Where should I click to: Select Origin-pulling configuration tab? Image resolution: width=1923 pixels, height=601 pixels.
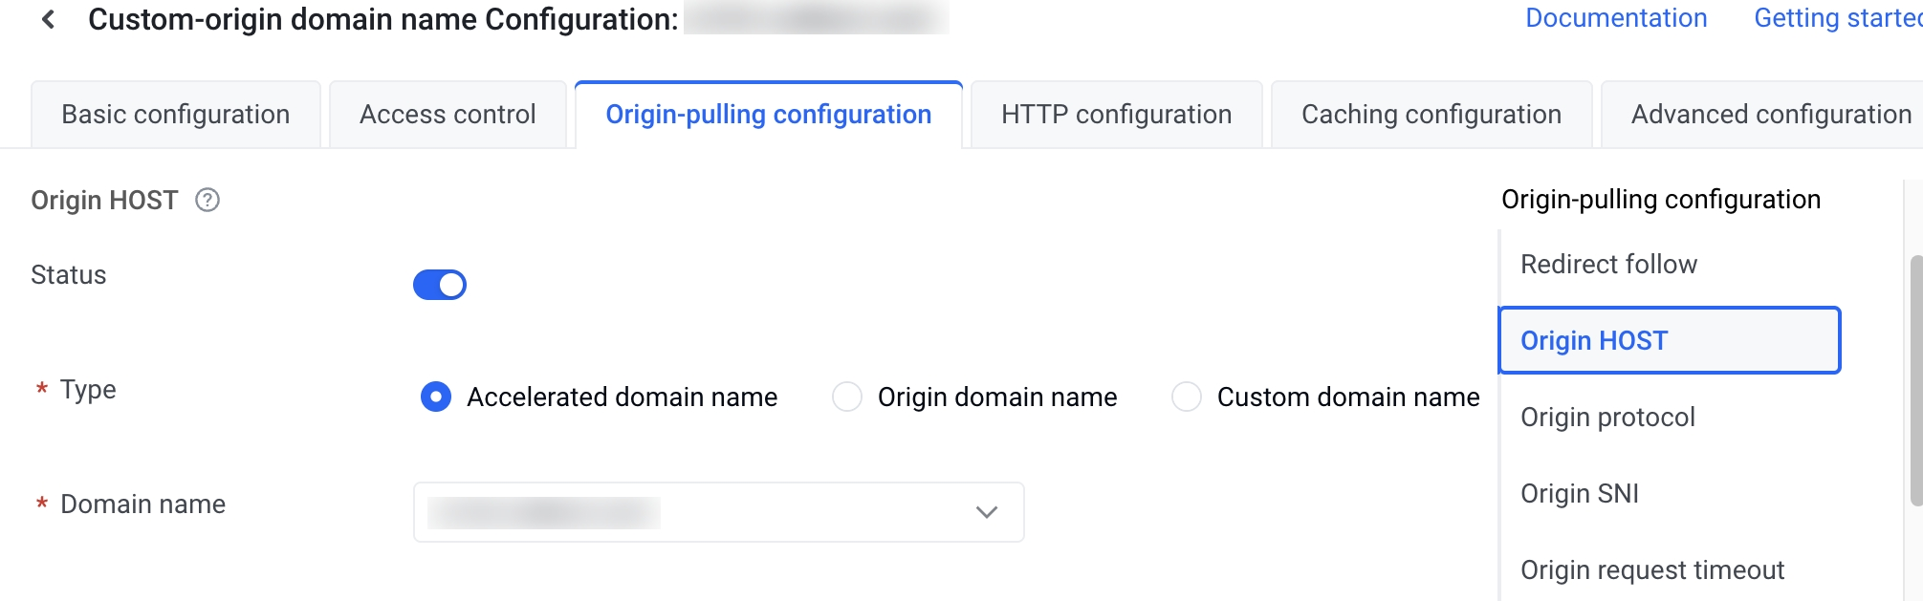pyautogui.click(x=769, y=115)
